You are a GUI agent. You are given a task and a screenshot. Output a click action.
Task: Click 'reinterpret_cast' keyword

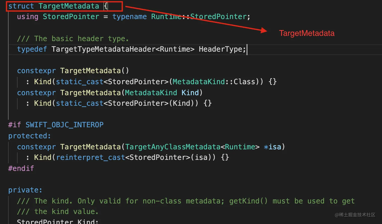pos(90,157)
